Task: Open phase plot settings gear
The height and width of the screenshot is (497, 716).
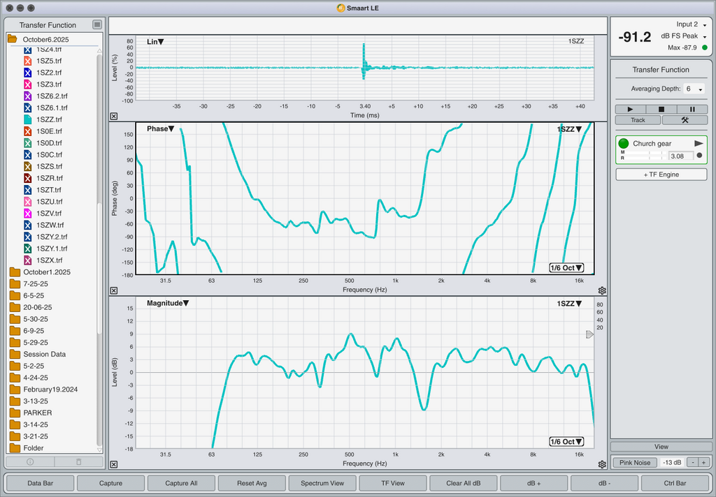Action: 602,290
